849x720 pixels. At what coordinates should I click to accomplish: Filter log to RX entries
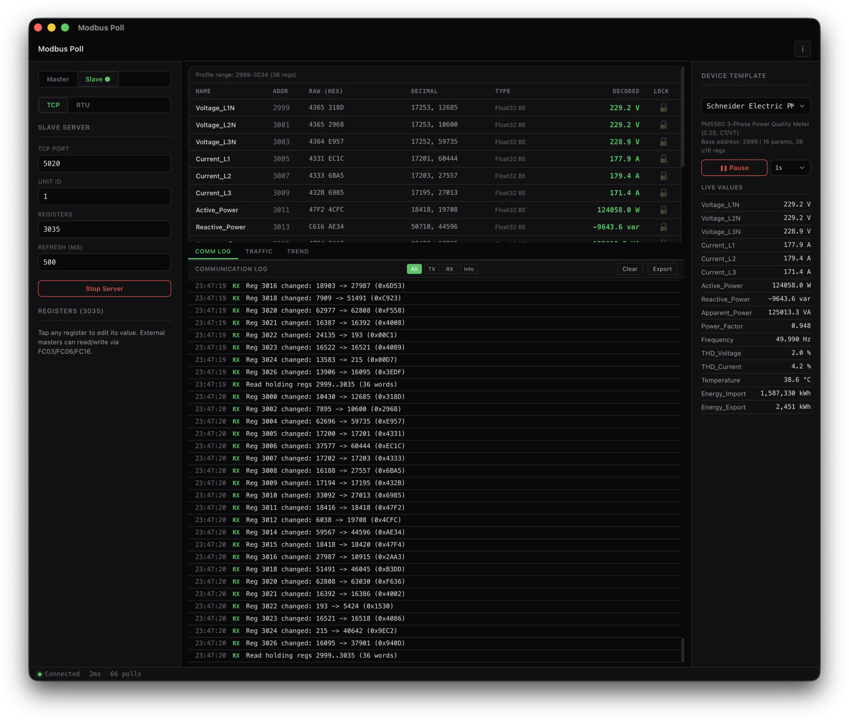449,269
